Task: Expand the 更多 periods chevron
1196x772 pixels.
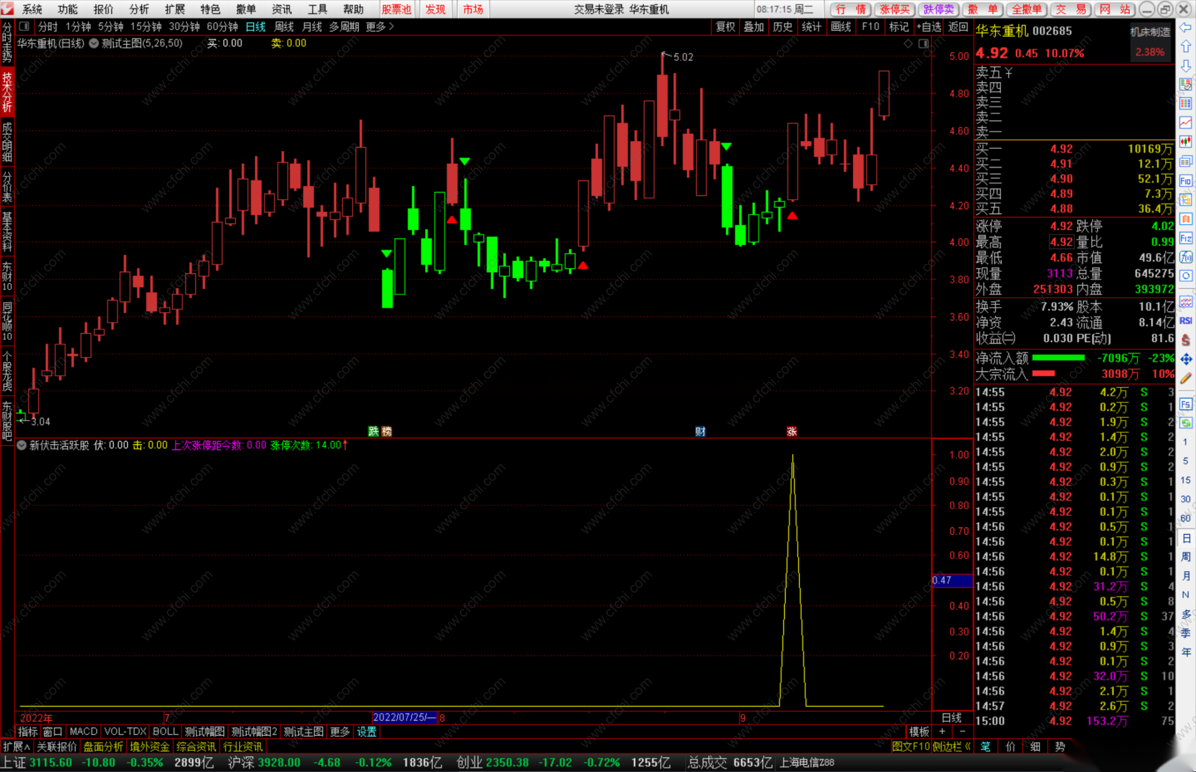Action: [392, 26]
